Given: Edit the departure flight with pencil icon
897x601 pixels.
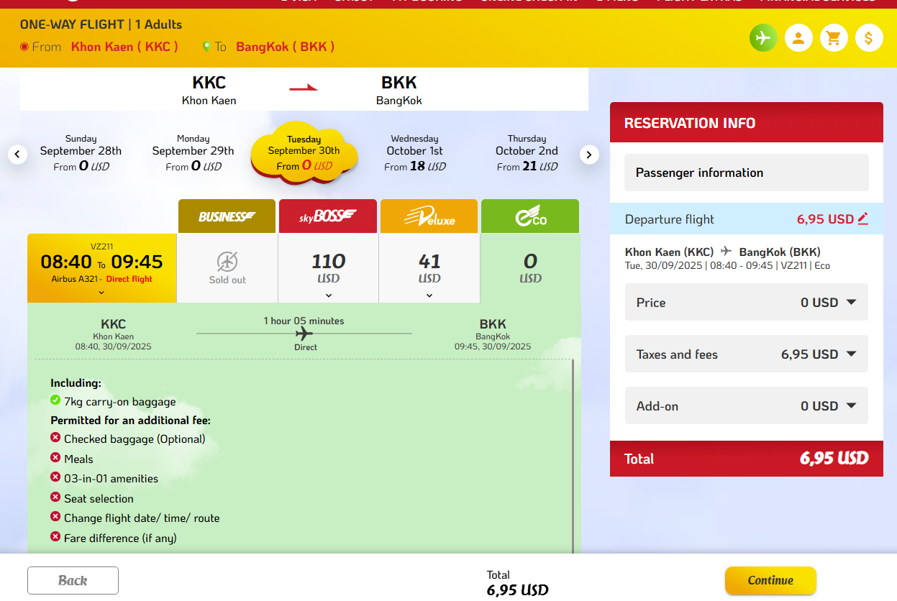Looking at the screenshot, I should pos(863,219).
